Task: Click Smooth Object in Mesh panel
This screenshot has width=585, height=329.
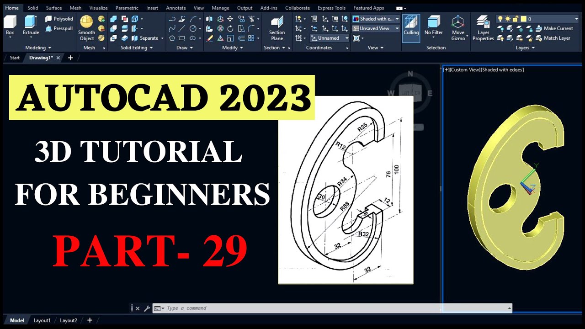Action: (86, 28)
